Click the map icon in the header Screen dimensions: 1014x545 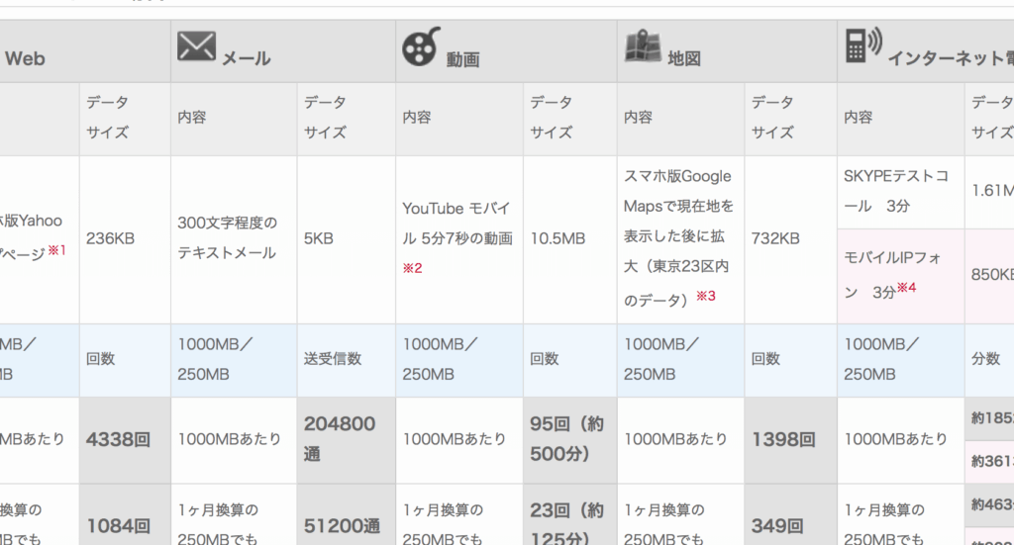642,46
